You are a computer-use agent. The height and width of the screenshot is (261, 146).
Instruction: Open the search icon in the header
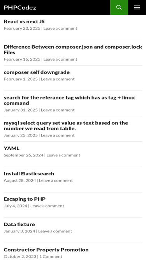(119, 7)
